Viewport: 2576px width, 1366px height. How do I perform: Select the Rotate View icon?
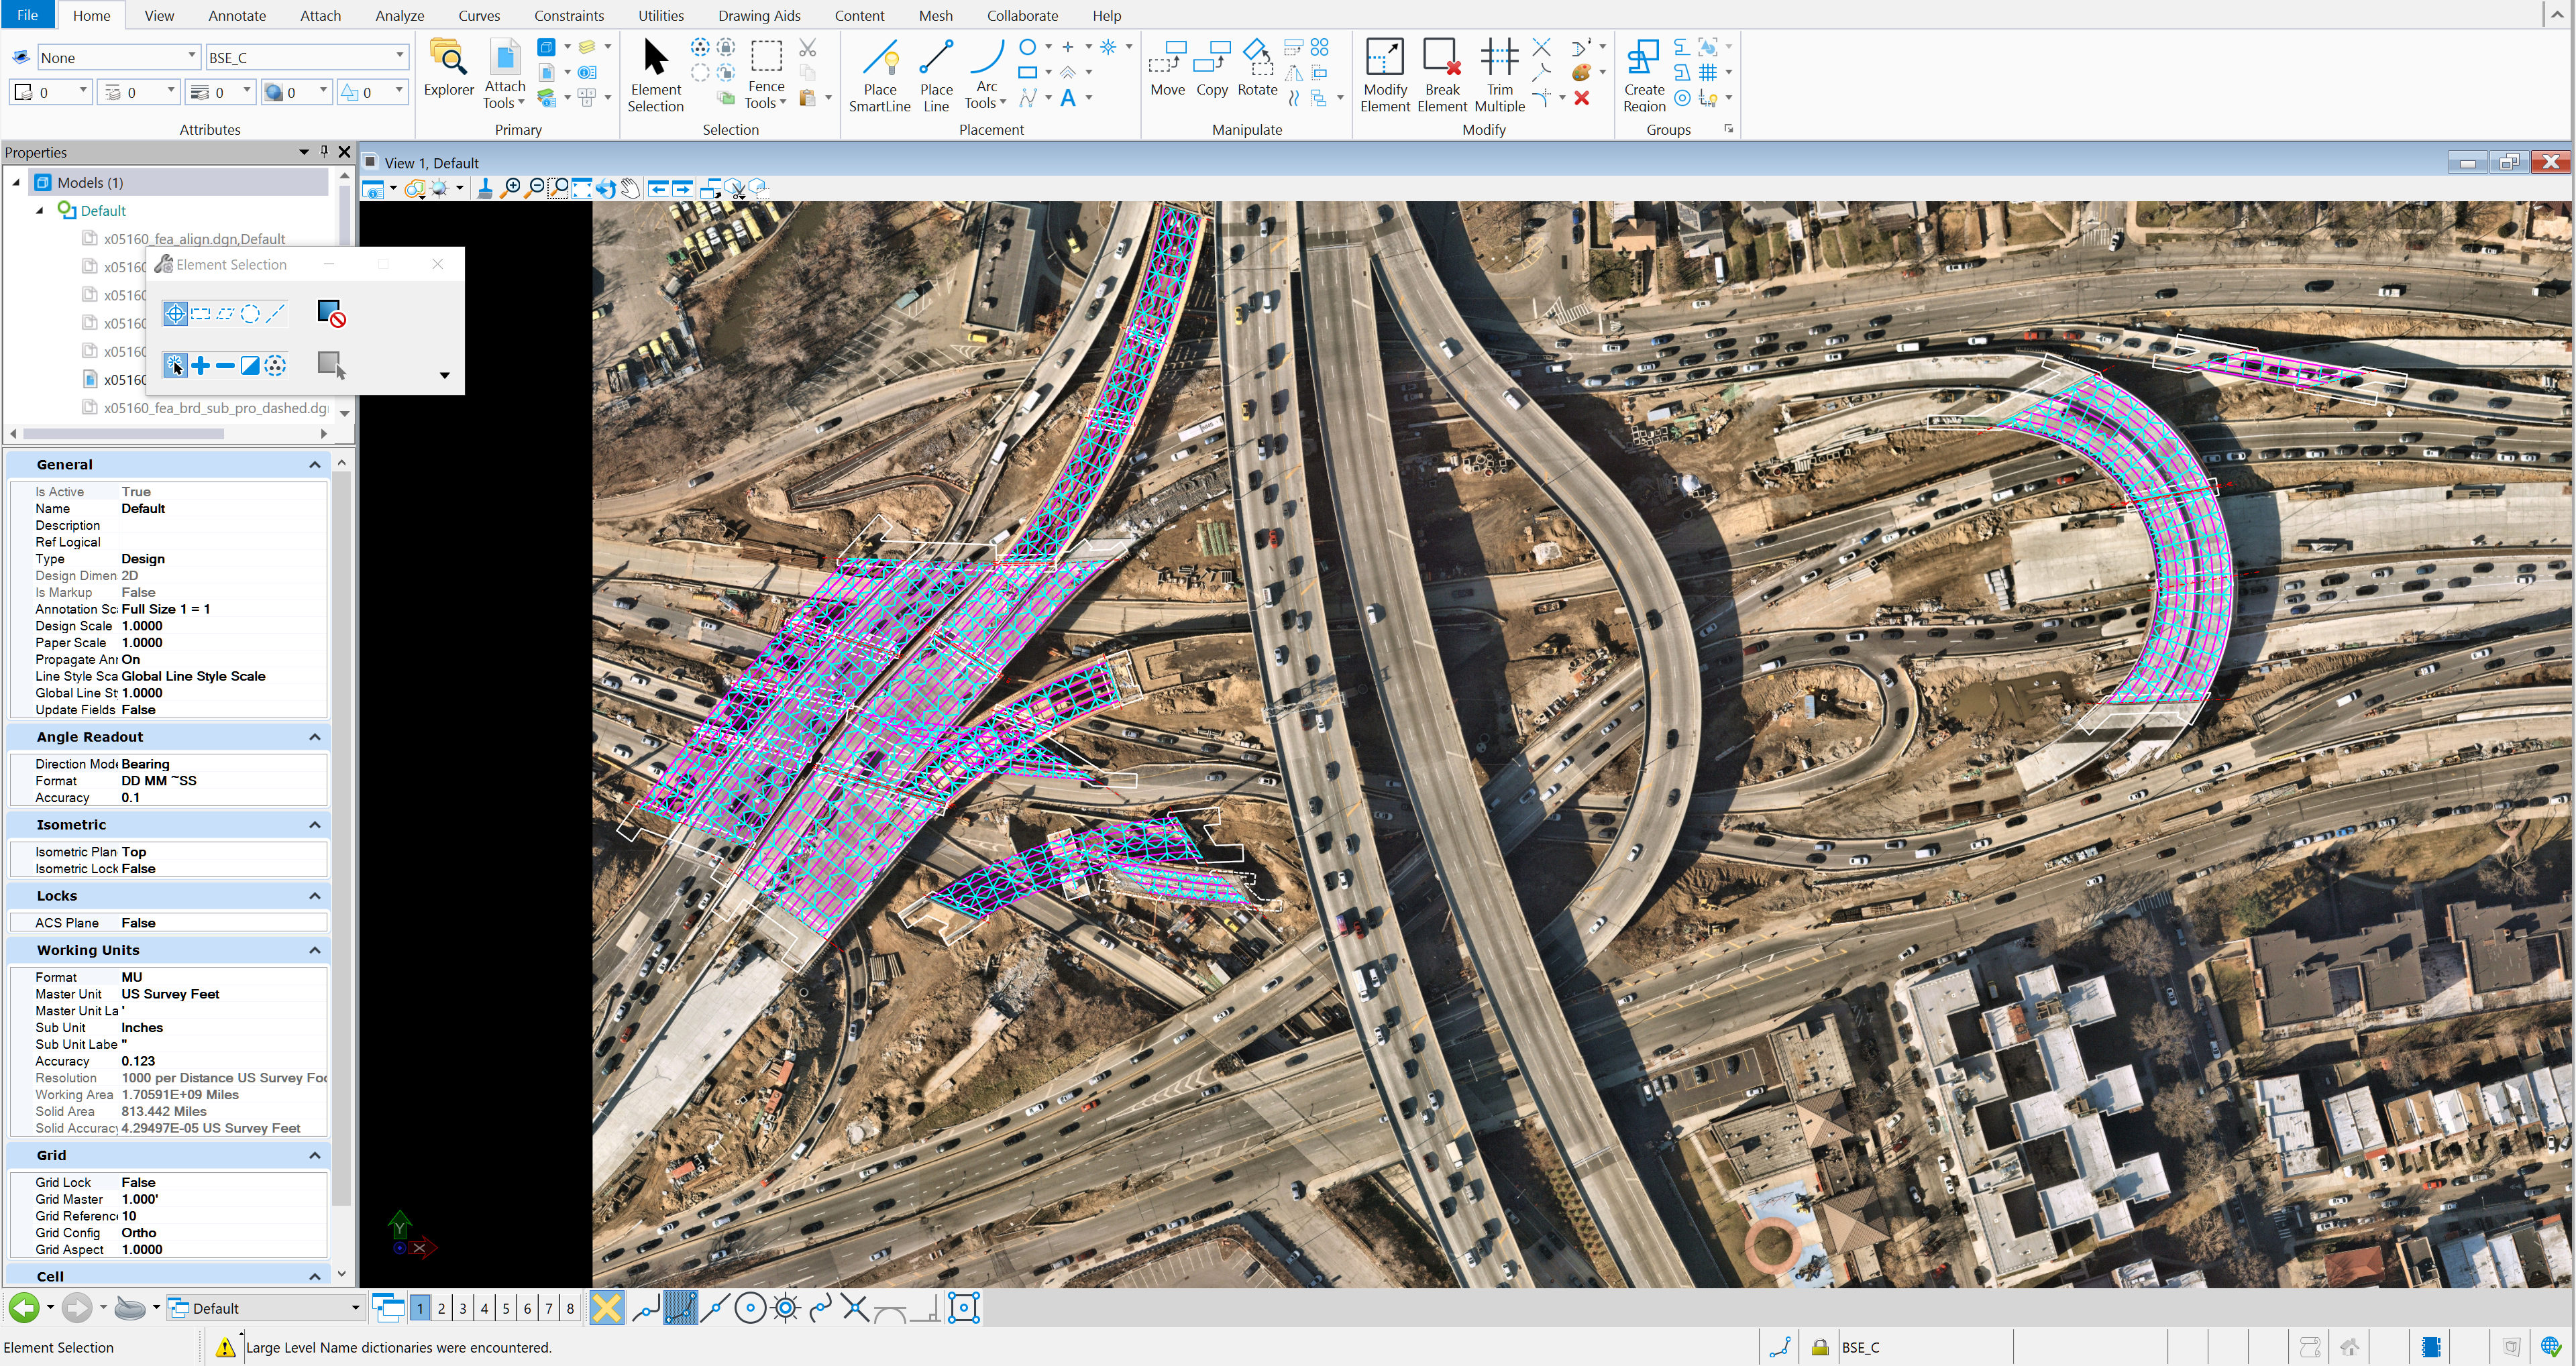tap(607, 188)
